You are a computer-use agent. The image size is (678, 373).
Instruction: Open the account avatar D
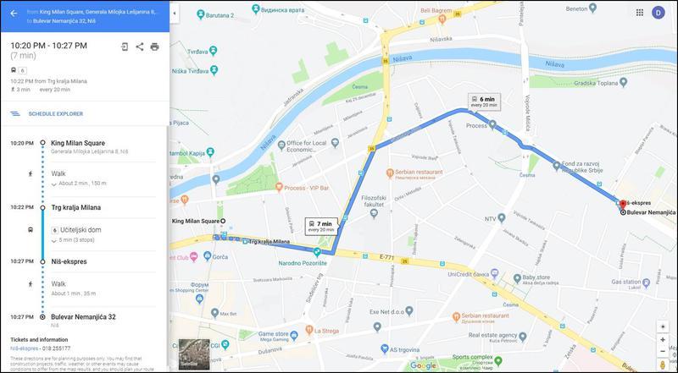coord(659,13)
